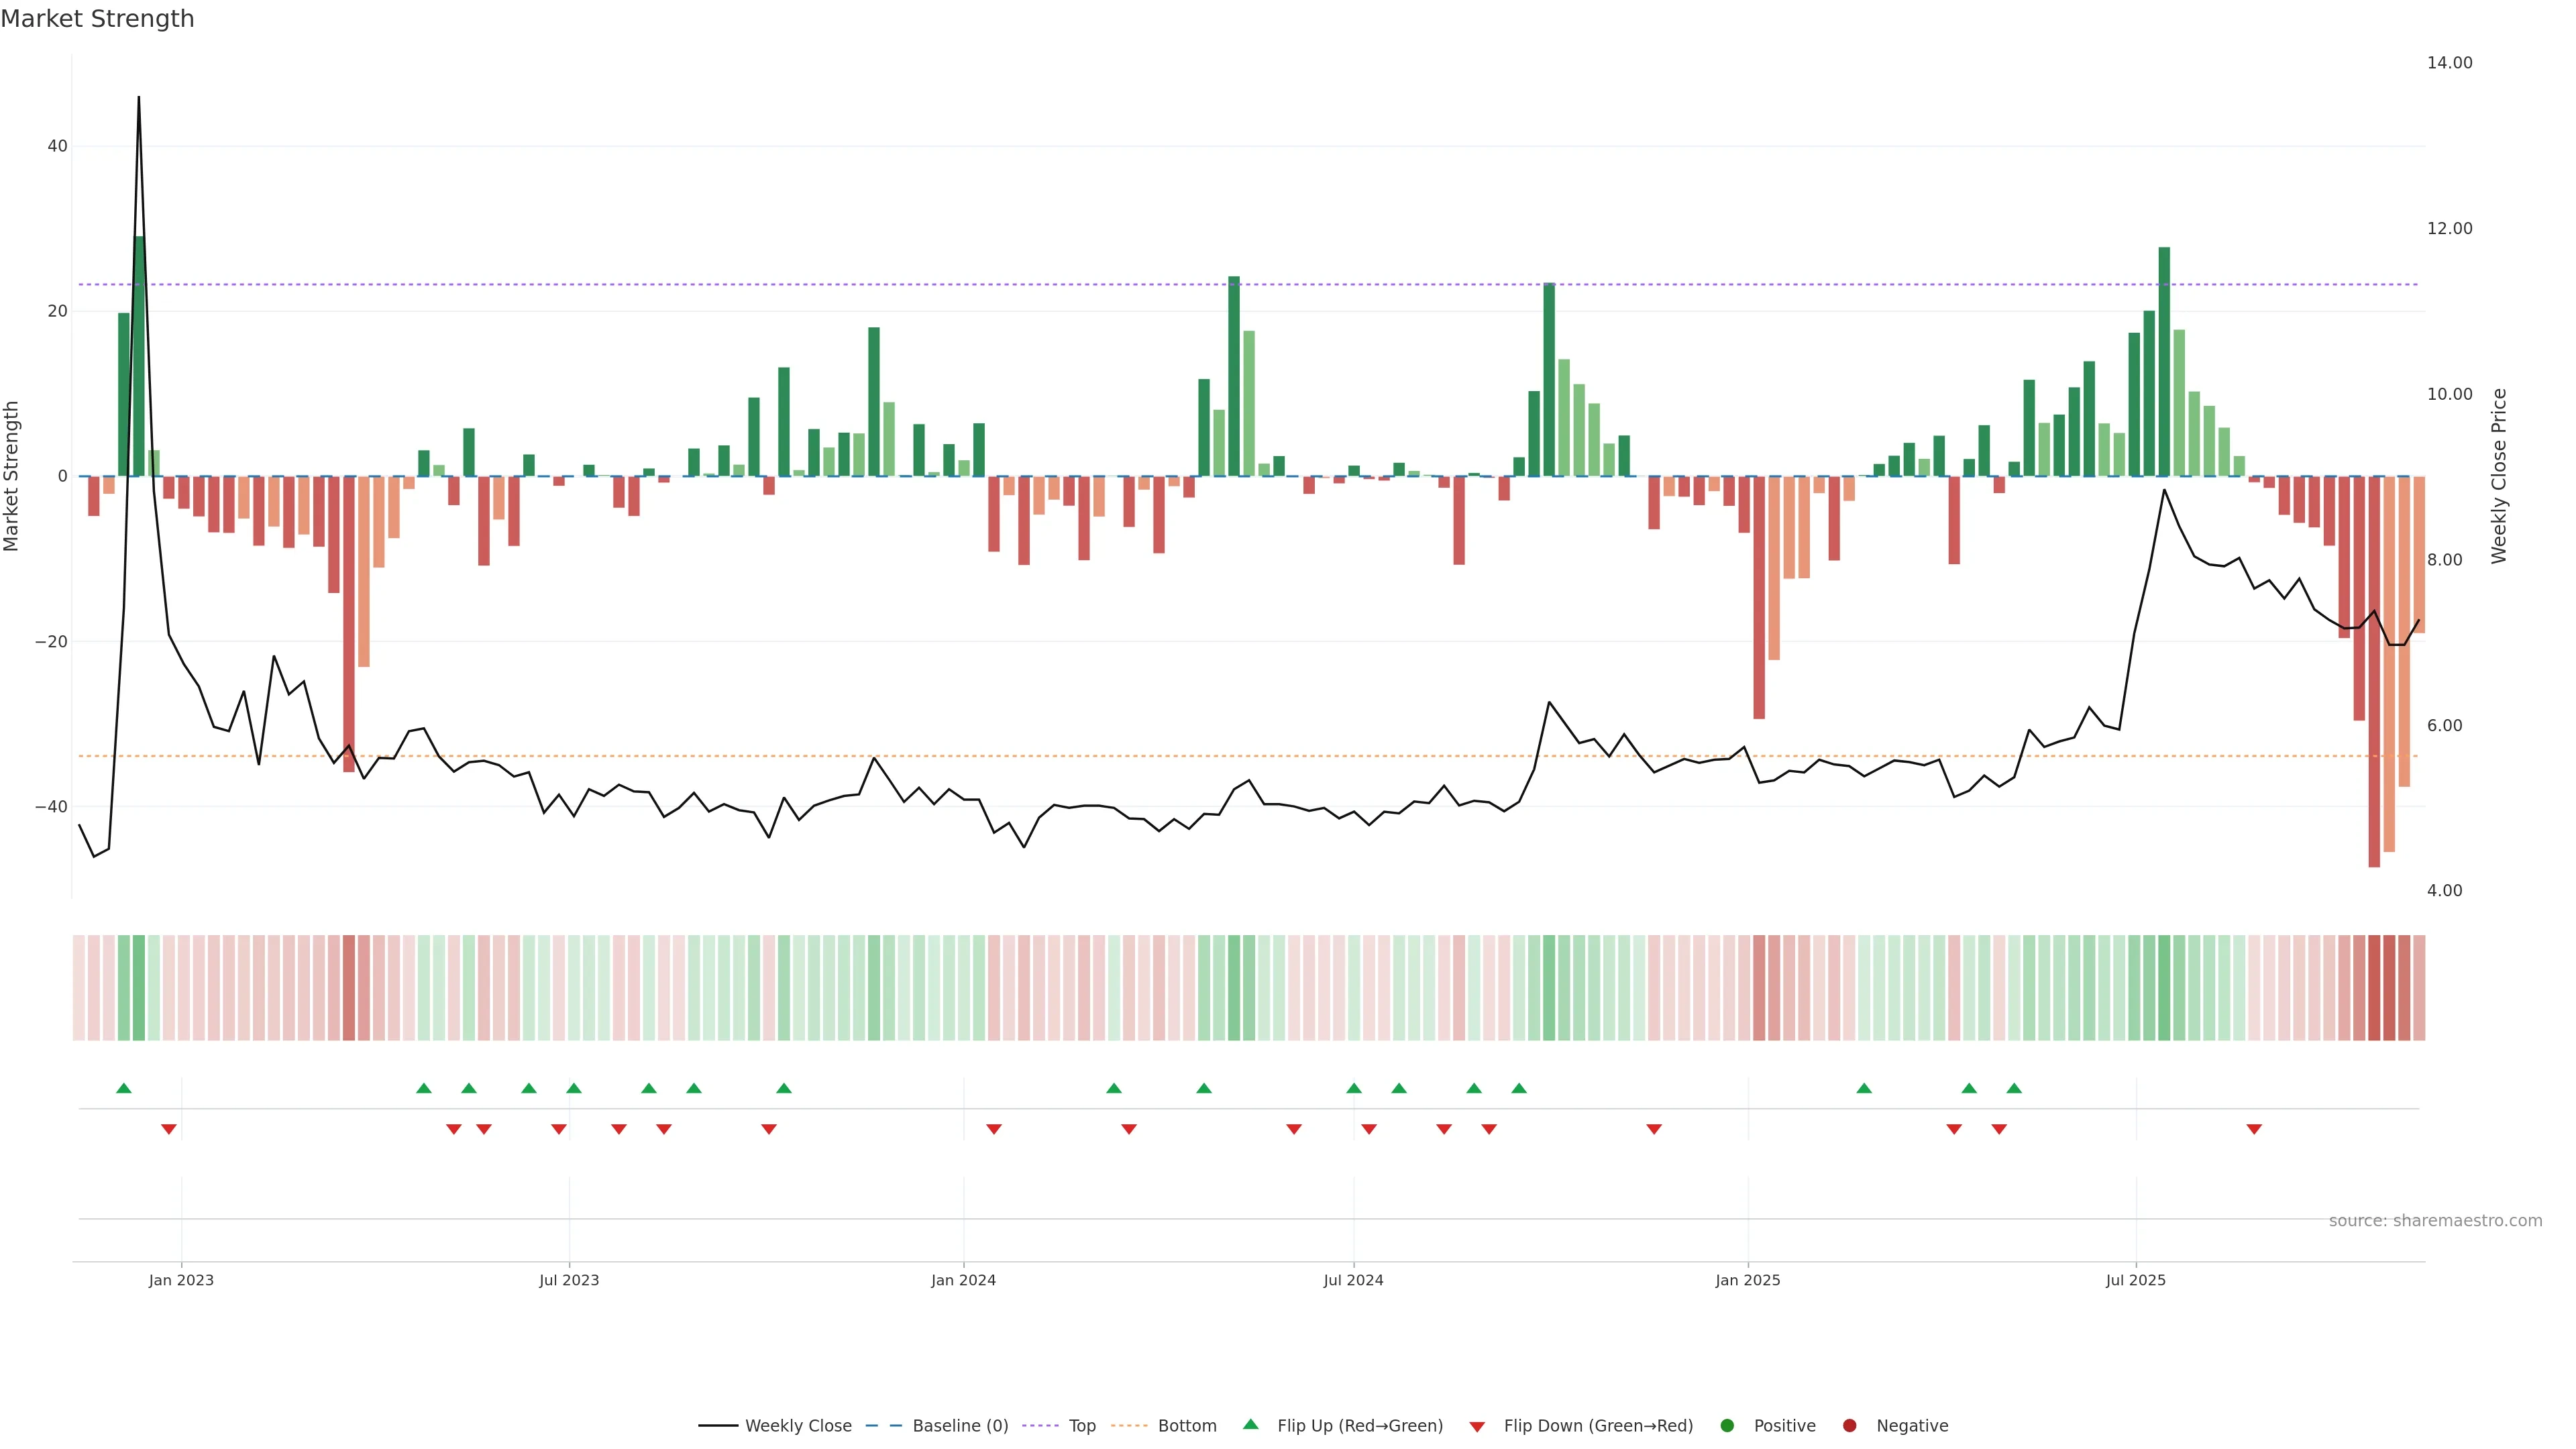Click last green flip-up marker before Jul 2025

pyautogui.click(x=2014, y=1088)
